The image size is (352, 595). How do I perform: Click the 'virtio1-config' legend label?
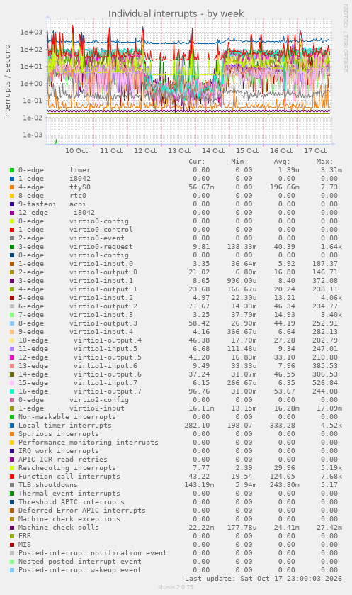pos(99,255)
